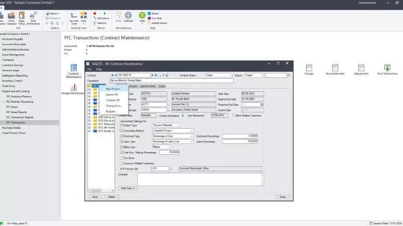Check Allow Multiple Customers checkbox
The height and width of the screenshot is (226, 403).
coord(234,115)
